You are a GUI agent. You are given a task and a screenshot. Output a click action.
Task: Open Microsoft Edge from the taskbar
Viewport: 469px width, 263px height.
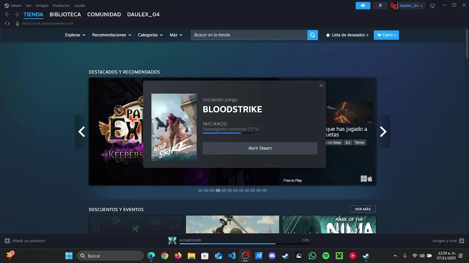point(151,256)
